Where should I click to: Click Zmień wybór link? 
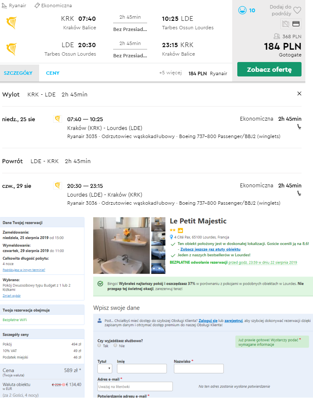tap(11, 296)
